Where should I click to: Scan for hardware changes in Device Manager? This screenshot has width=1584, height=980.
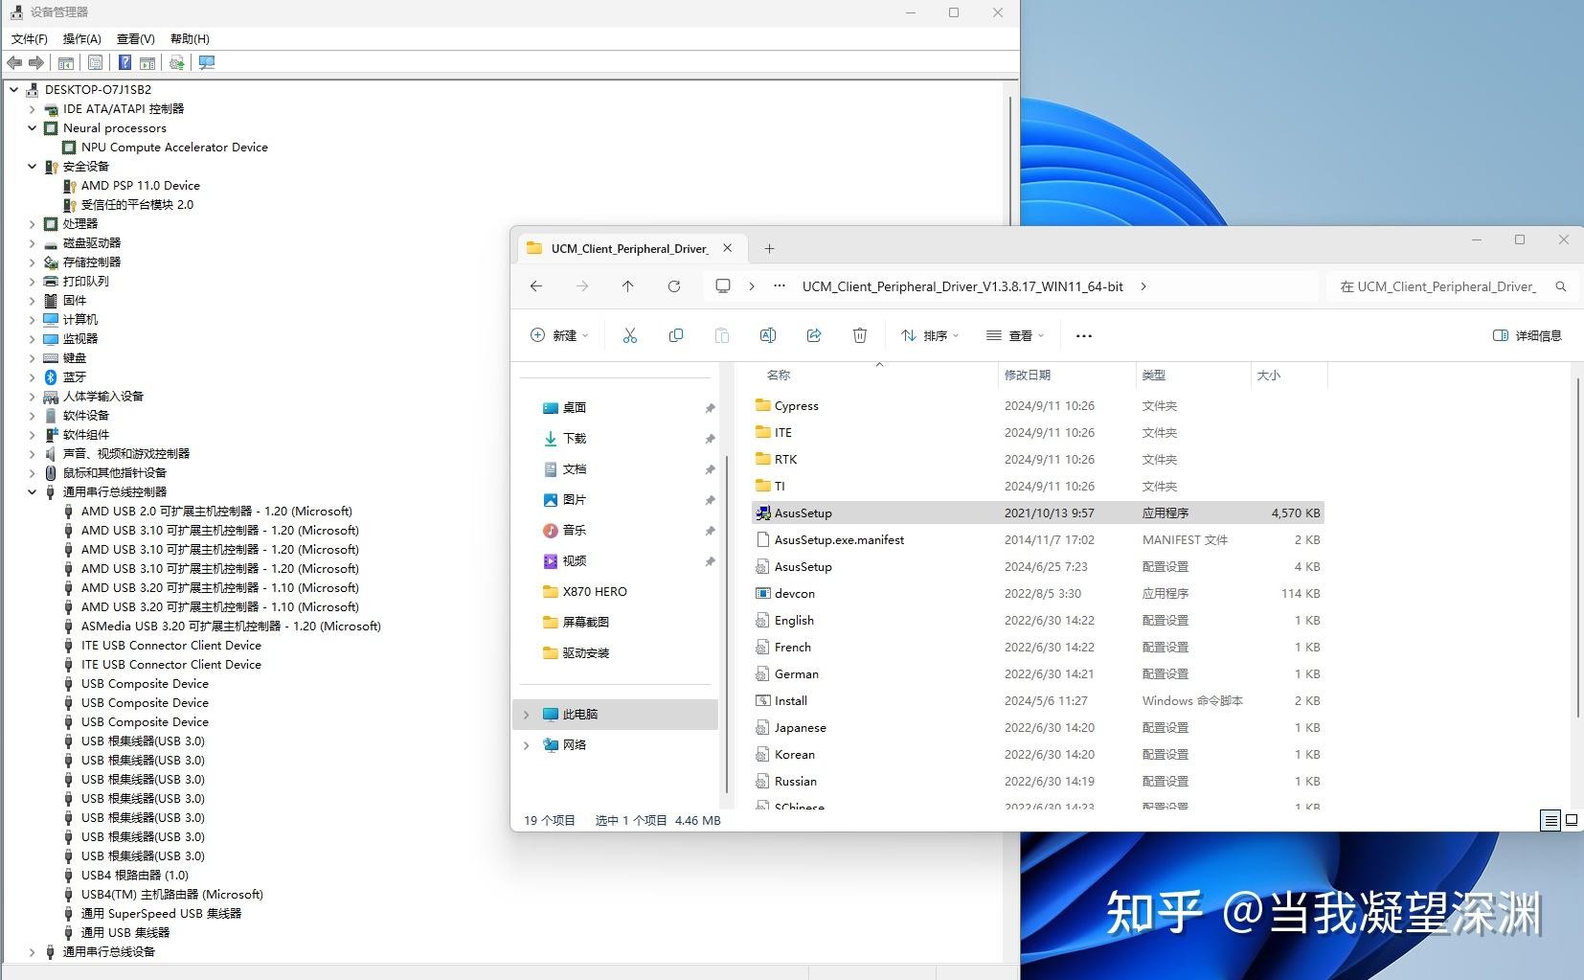(177, 62)
